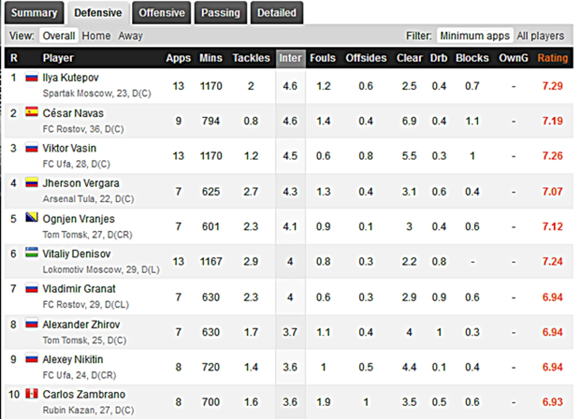
Task: Sort by Rating column header
Action: 552,58
